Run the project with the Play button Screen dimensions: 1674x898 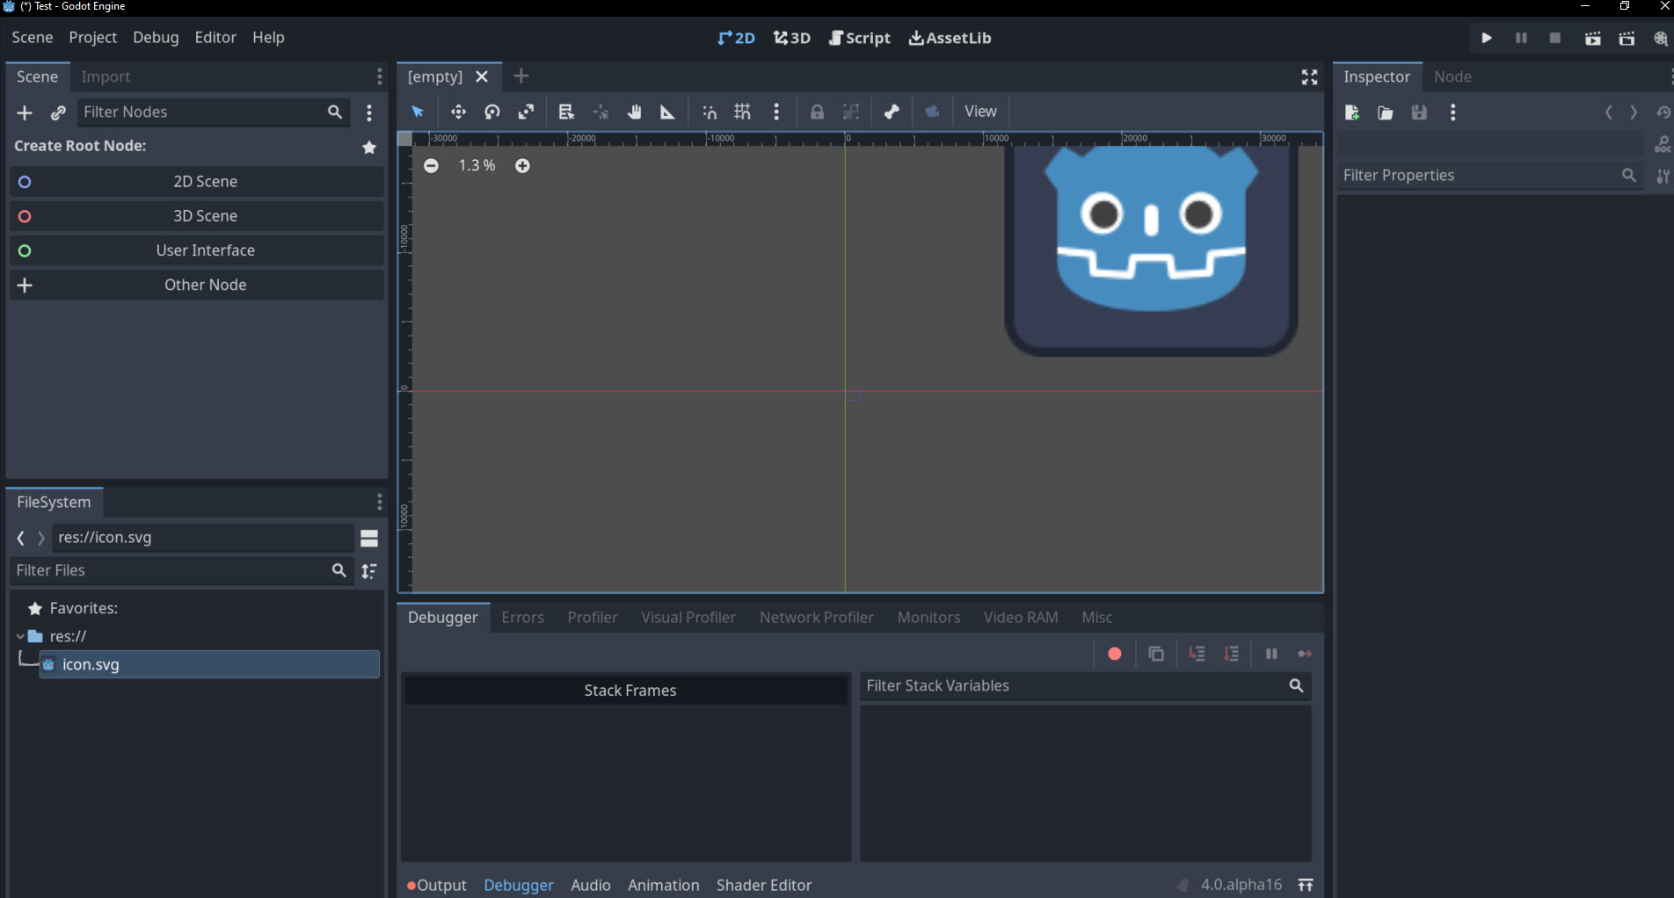coord(1486,38)
